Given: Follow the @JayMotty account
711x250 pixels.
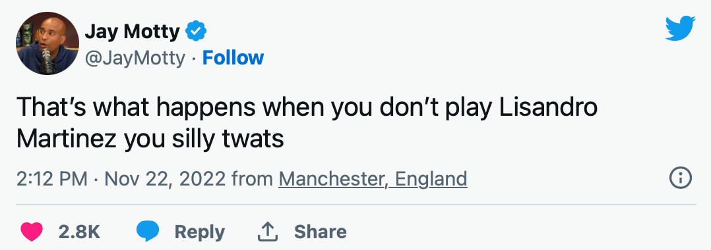Looking at the screenshot, I should [233, 58].
